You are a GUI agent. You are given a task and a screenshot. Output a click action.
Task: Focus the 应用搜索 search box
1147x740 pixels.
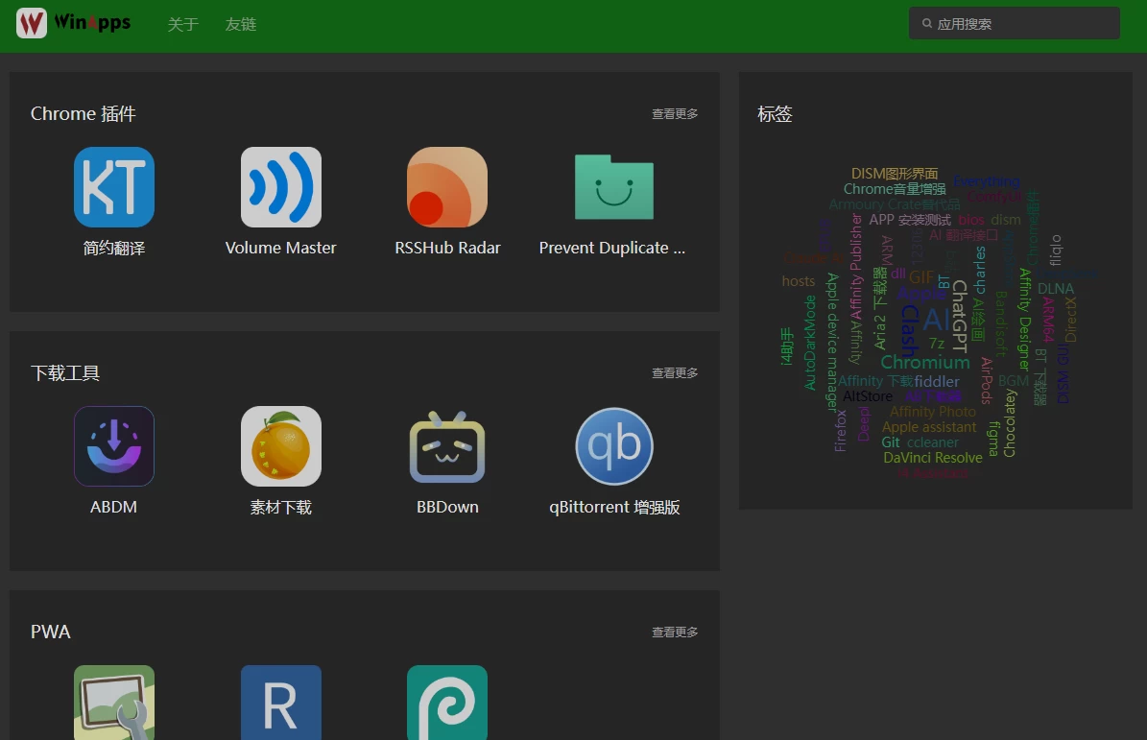point(1022,24)
